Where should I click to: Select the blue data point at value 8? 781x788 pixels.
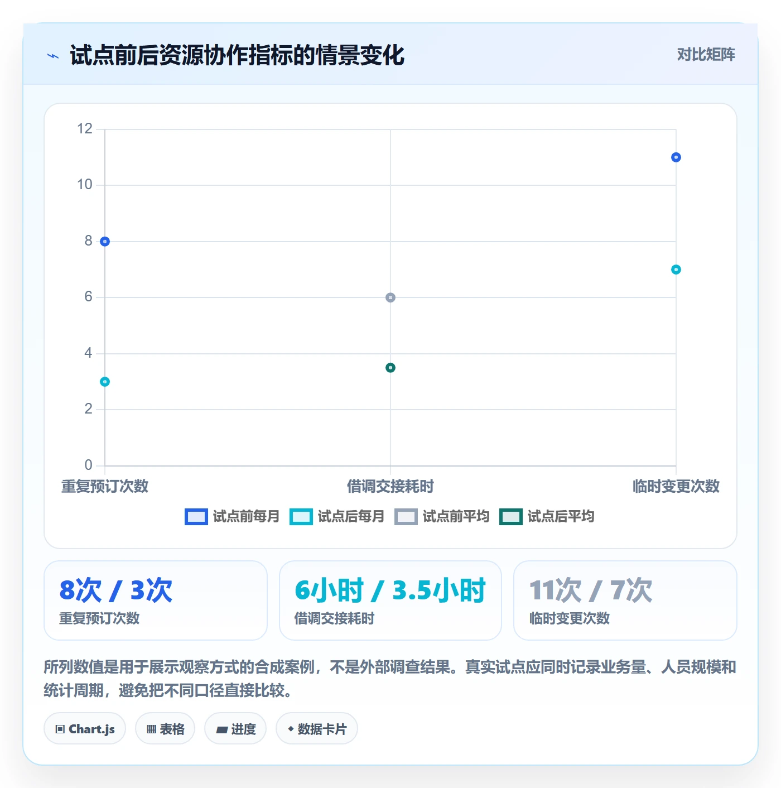pyautogui.click(x=105, y=242)
